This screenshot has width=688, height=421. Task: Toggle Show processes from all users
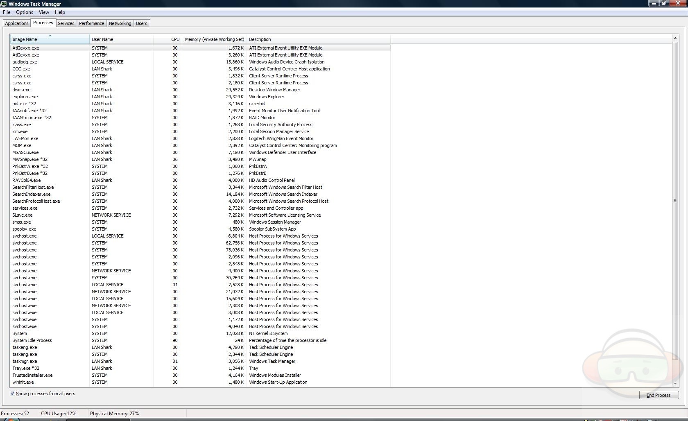pos(13,394)
